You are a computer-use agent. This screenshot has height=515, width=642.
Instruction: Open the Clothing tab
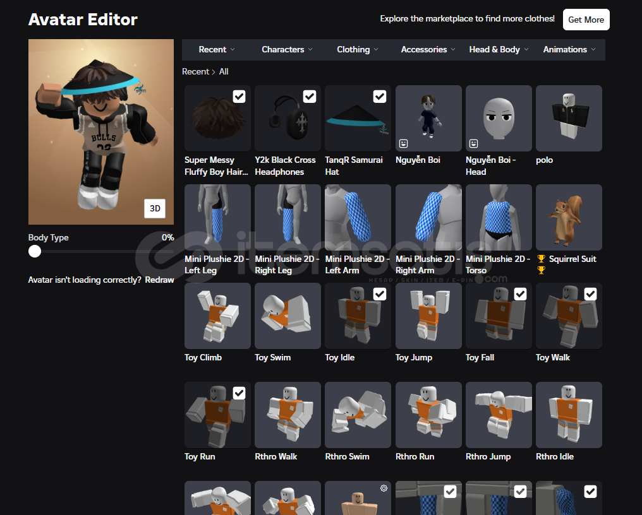pos(358,49)
